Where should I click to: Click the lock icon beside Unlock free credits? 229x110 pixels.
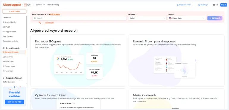tap(178, 5)
